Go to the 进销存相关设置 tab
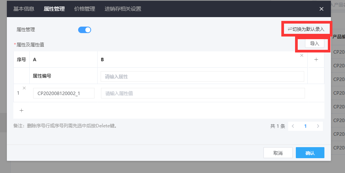Image resolution: width=345 pixels, height=173 pixels. (x=123, y=9)
